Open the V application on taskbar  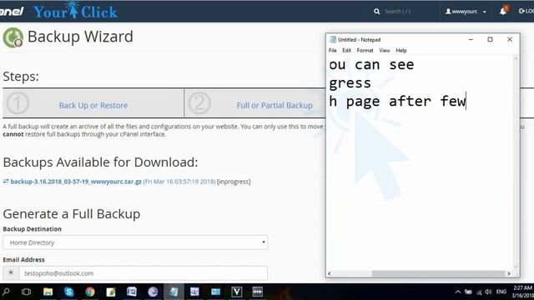tap(237, 292)
